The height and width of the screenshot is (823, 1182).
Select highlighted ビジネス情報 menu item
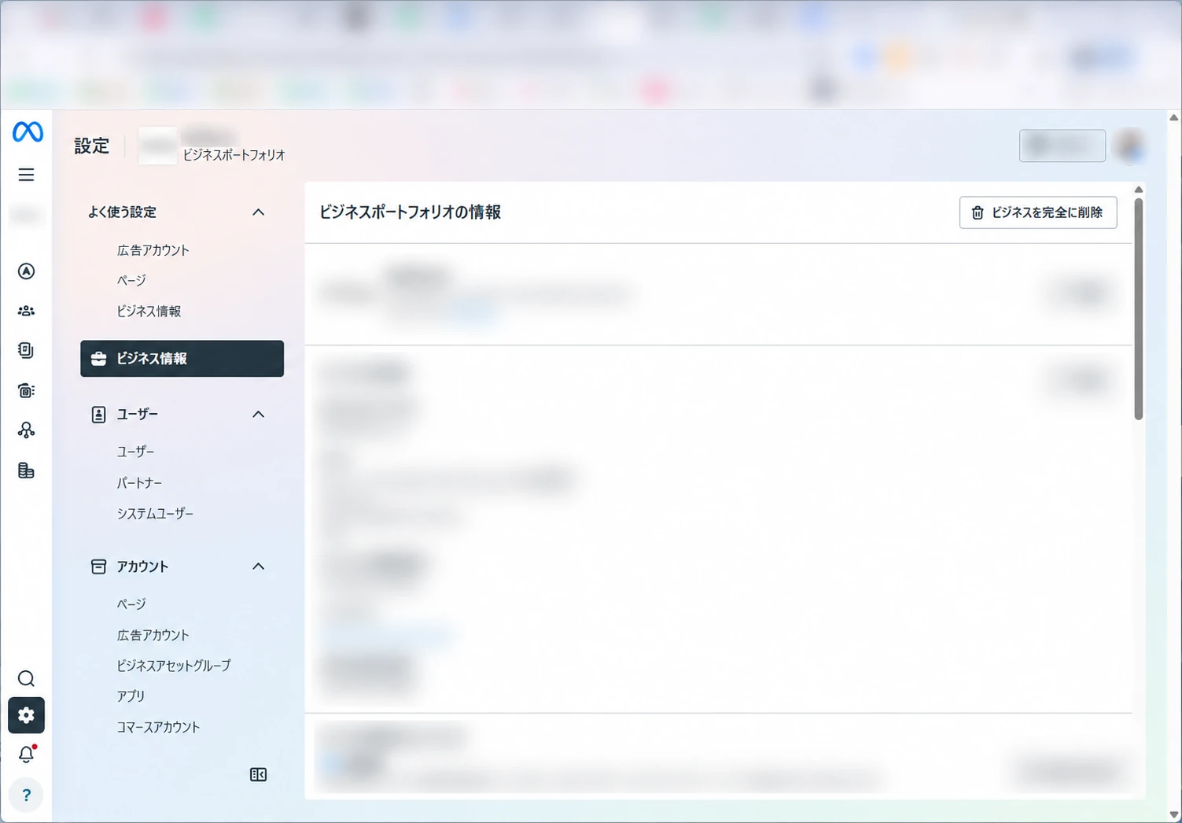point(182,359)
